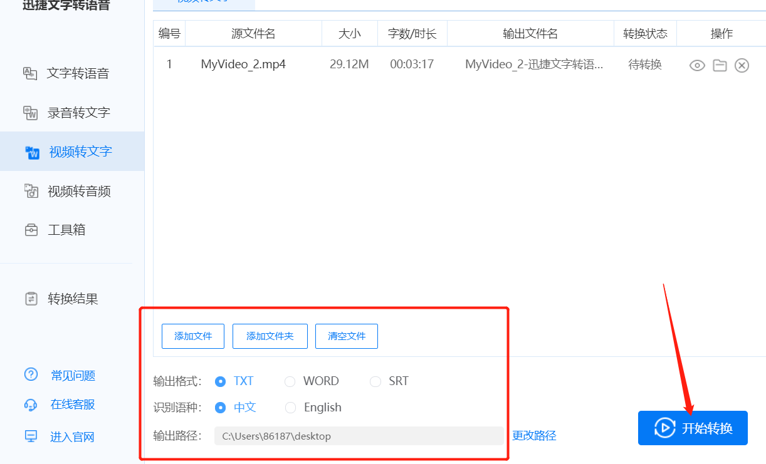This screenshot has width=766, height=464.
Task: Contact 在线客服 support
Action: click(x=73, y=405)
